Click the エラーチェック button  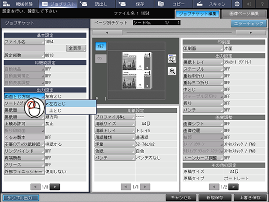249,23
